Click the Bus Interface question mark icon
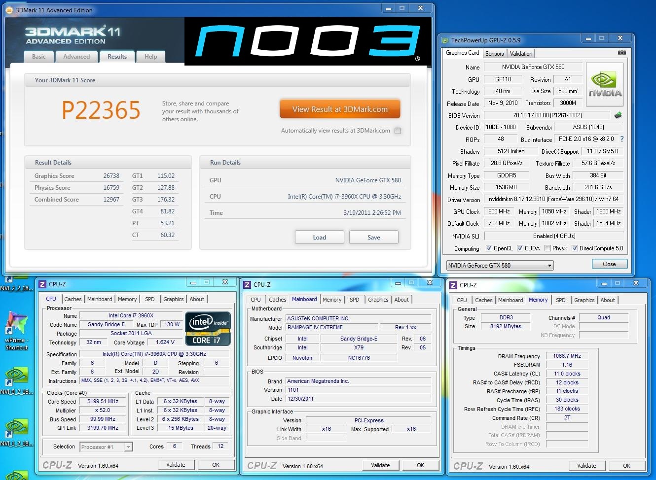Viewport: 656px width, 480px height. pyautogui.click(x=622, y=139)
